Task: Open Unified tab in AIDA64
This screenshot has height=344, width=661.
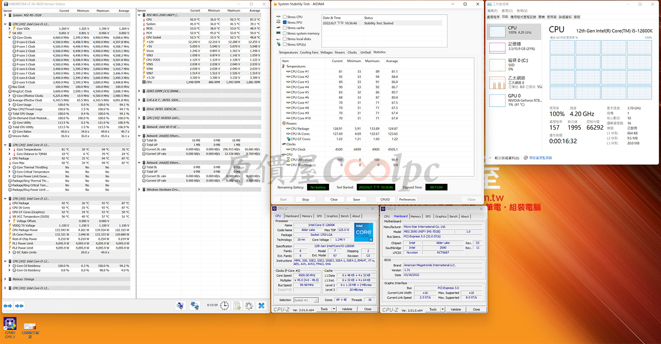Action: click(x=365, y=52)
